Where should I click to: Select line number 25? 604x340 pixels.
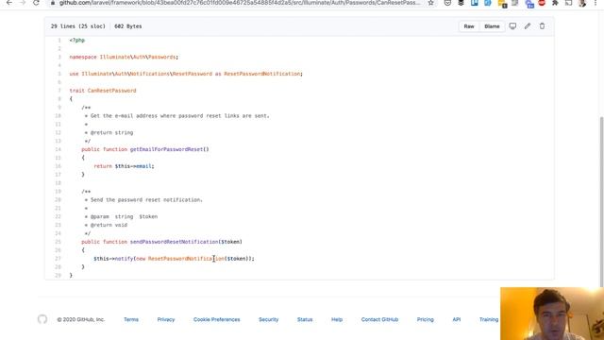coord(58,242)
